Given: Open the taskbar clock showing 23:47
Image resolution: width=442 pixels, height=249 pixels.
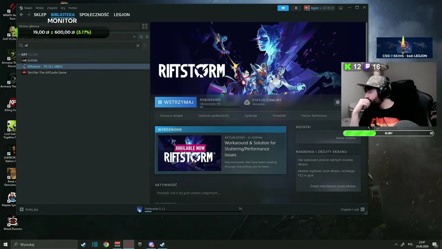Looking at the screenshot, I should click(x=422, y=245).
